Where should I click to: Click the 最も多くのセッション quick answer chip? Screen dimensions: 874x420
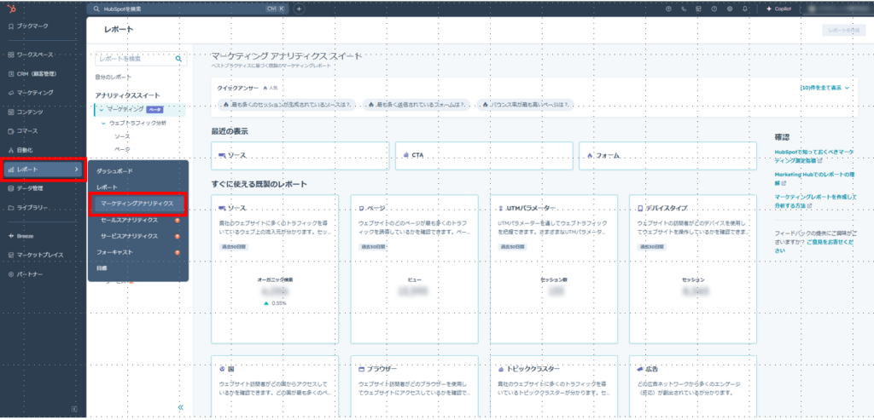pos(287,105)
